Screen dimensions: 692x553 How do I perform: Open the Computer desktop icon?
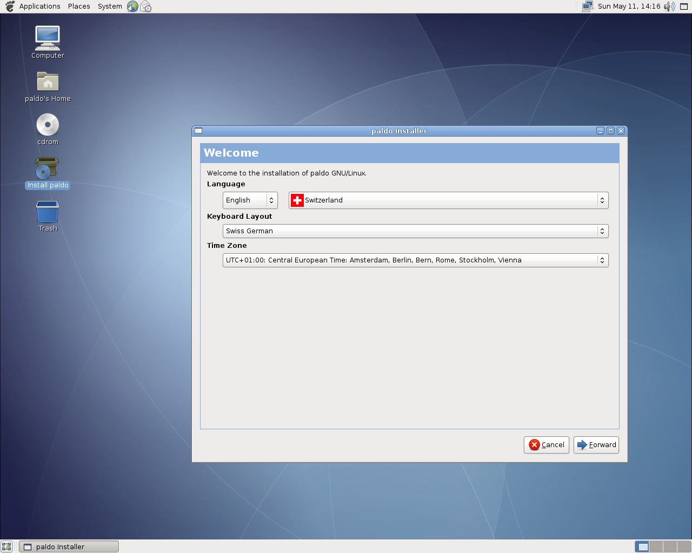(x=48, y=38)
